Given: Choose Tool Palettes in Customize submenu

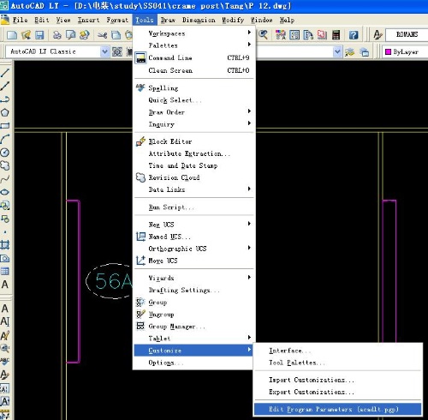Looking at the screenshot, I should pyautogui.click(x=337, y=363).
